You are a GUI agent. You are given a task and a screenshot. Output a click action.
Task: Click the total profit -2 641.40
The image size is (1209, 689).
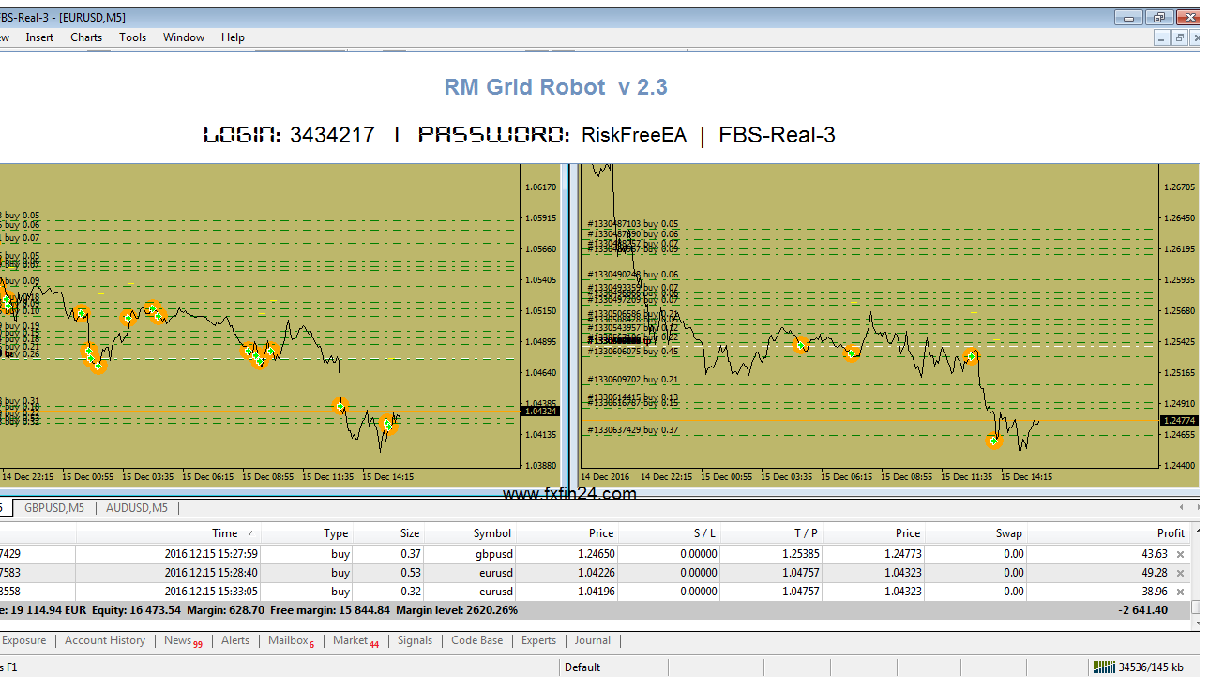(1143, 610)
